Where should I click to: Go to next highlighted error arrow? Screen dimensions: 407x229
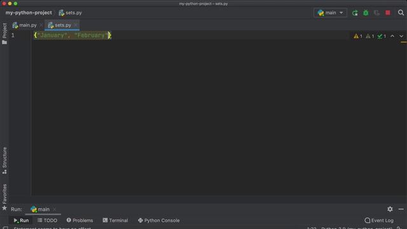[401, 36]
